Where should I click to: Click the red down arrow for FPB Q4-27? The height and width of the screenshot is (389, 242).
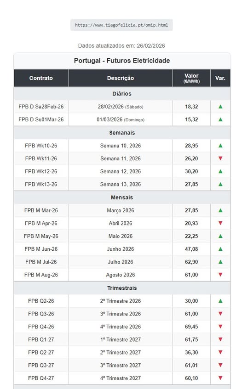click(220, 378)
